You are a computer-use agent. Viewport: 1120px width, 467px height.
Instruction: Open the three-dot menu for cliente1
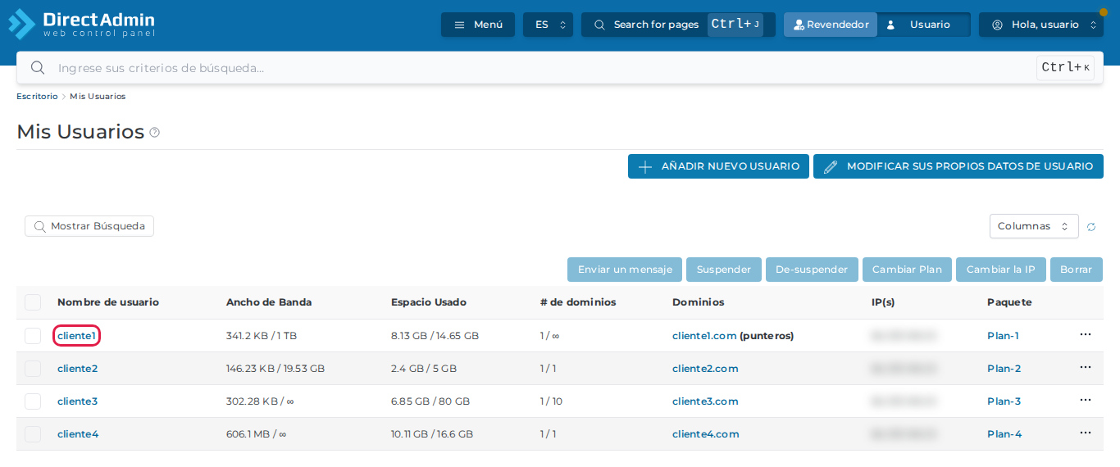coord(1086,334)
